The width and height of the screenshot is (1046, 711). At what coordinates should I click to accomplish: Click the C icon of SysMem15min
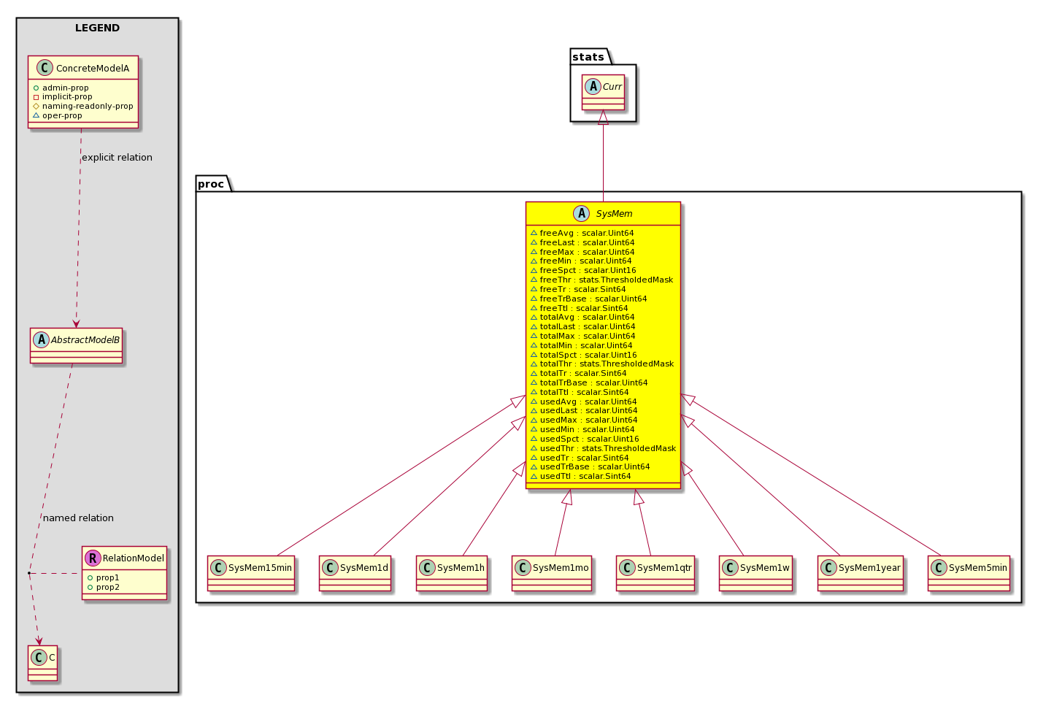(218, 567)
